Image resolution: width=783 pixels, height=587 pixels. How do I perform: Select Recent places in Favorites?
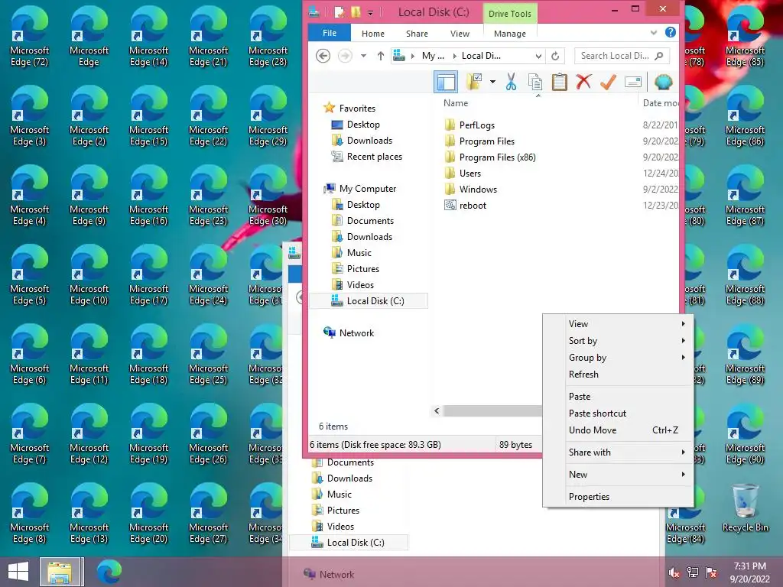pos(366,157)
